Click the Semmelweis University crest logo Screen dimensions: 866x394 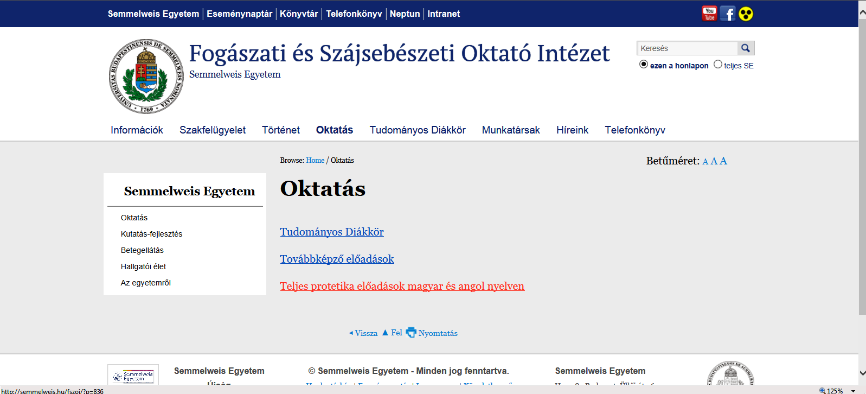coord(146,76)
